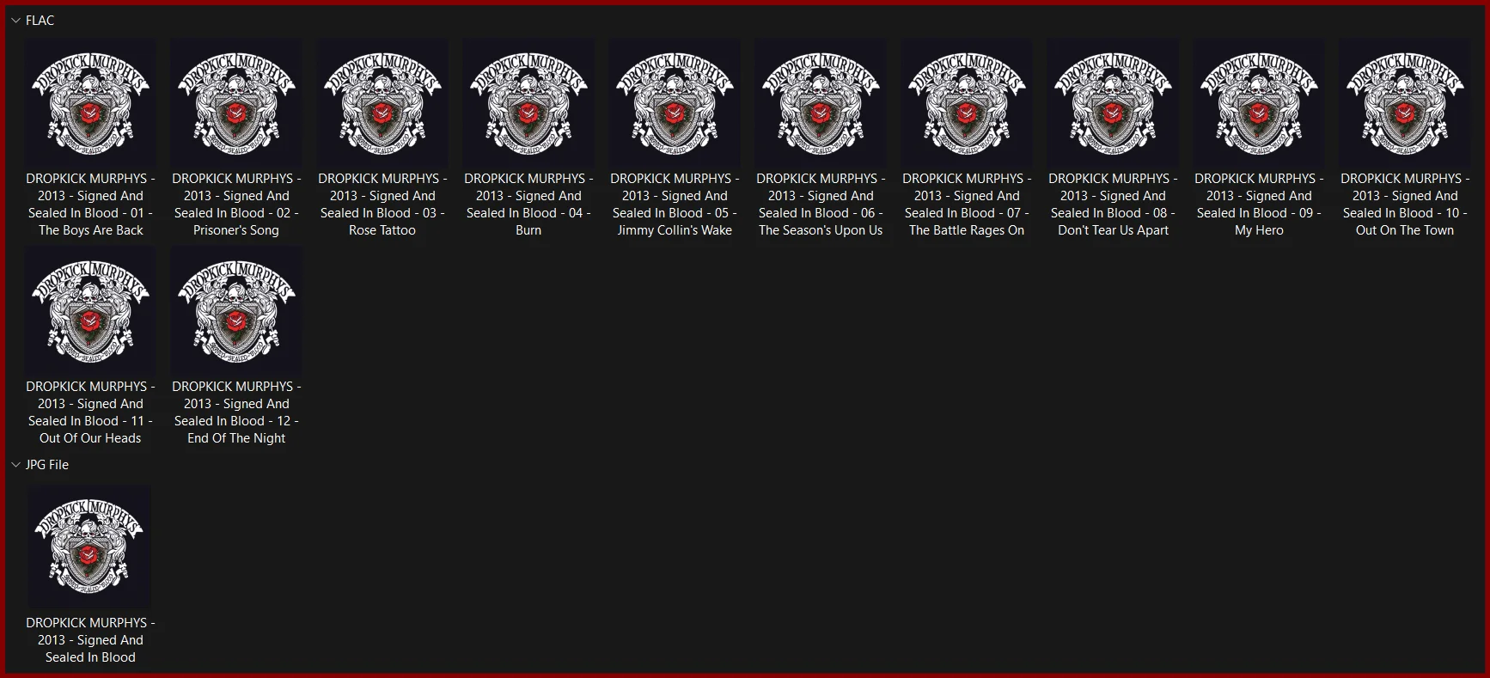Select album art of 08 - Don't Tear Us Apart
This screenshot has width=1490, height=678.
[x=1113, y=103]
